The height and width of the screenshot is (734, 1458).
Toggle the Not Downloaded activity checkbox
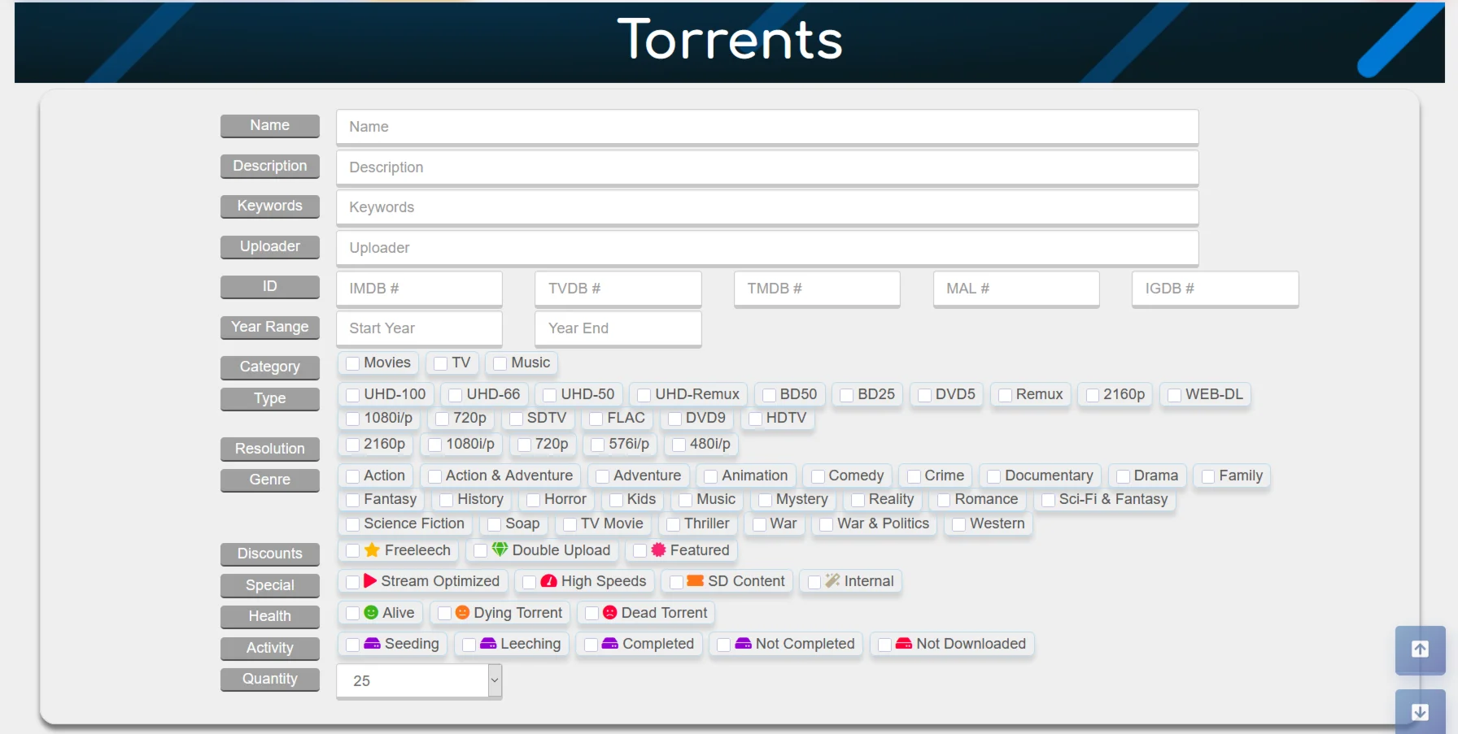(884, 645)
